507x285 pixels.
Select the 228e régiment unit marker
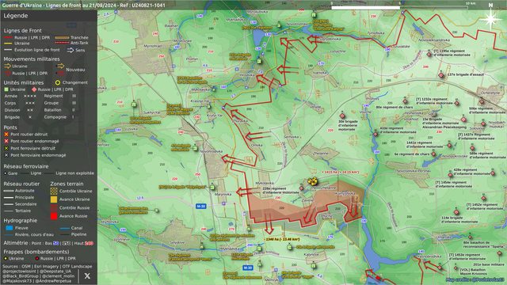point(301,188)
